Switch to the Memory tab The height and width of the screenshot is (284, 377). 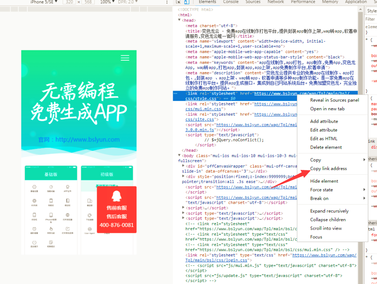pos(330,2)
